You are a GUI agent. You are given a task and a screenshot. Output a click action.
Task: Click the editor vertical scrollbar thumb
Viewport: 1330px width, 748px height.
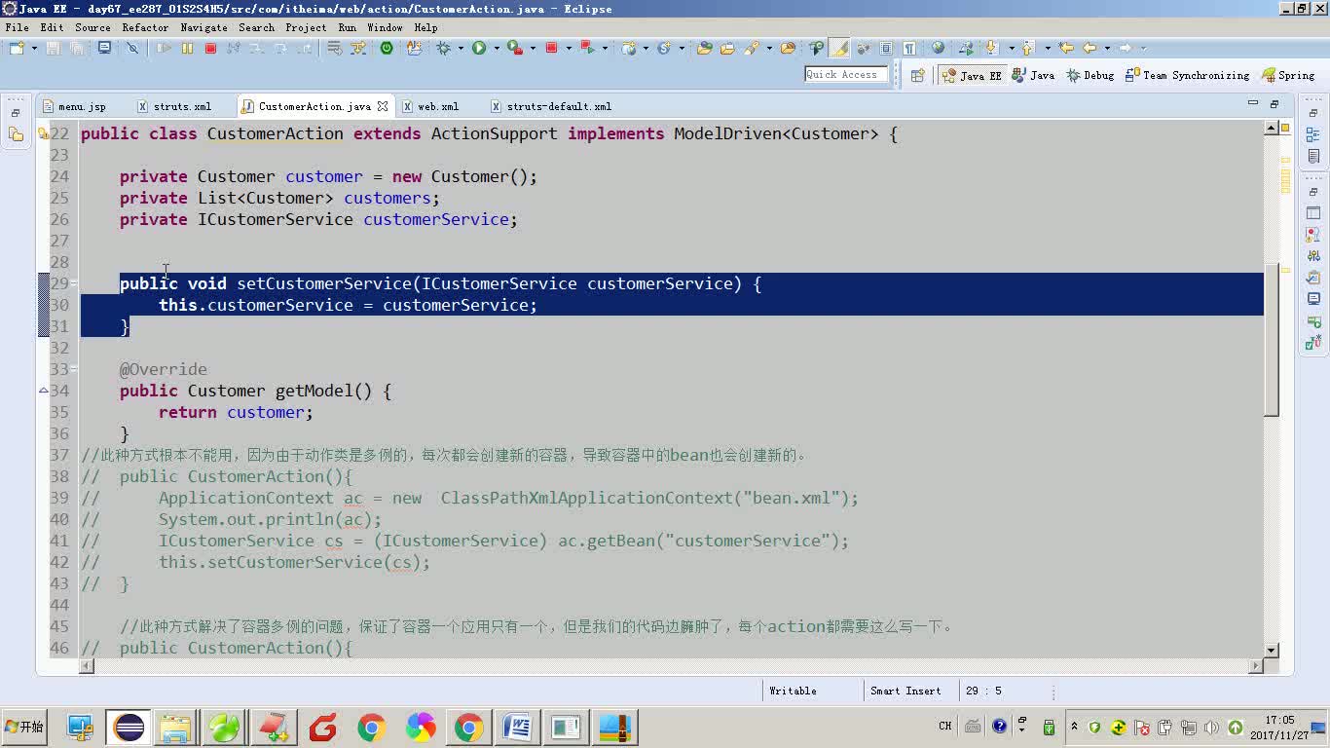point(1272,339)
